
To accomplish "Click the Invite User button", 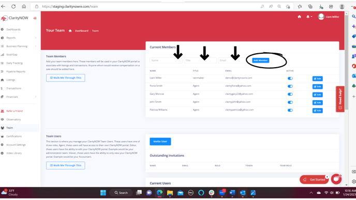I will point(160,142).
